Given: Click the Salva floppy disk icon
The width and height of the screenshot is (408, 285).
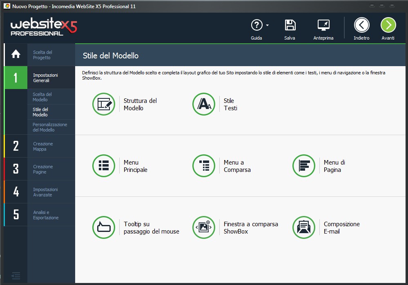Looking at the screenshot, I should [x=290, y=25].
